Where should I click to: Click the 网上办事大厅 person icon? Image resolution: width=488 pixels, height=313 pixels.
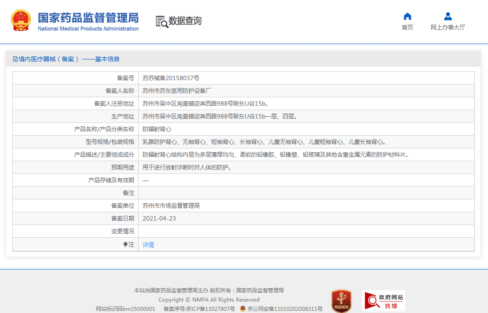tap(448, 16)
